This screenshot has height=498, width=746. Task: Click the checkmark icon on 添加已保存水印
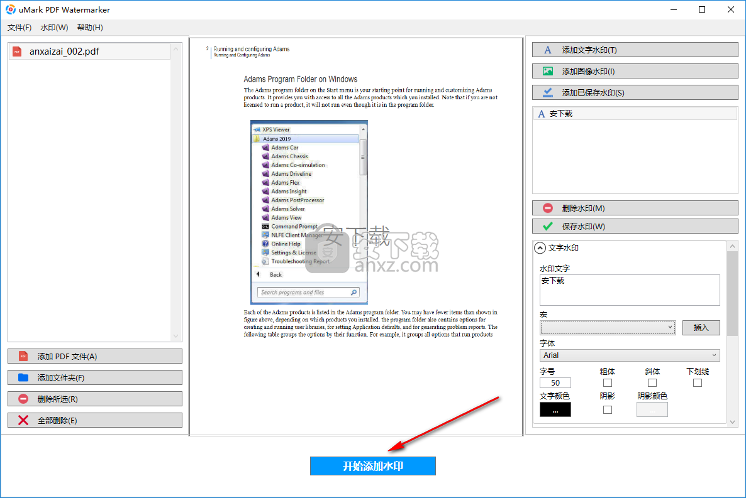[x=548, y=93]
